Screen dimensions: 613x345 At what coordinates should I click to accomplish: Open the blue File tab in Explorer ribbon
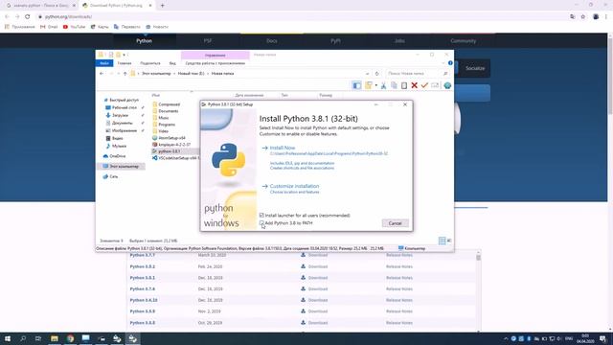coord(104,63)
